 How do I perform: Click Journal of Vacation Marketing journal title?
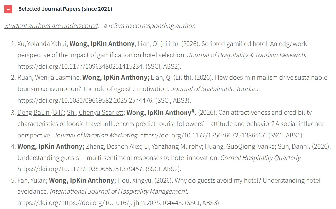coord(96,135)
